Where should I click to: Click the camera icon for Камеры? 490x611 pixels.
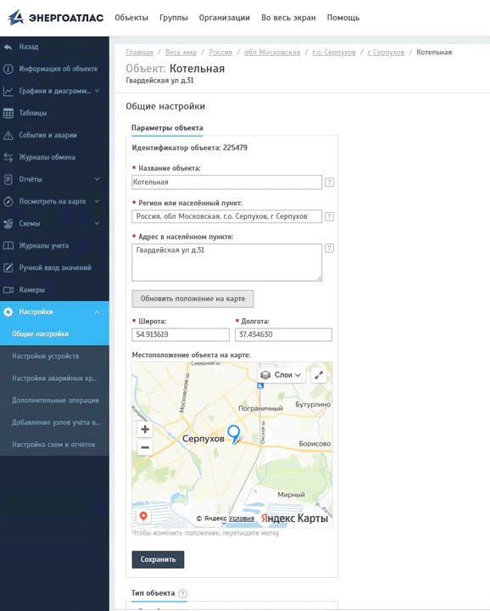point(8,290)
